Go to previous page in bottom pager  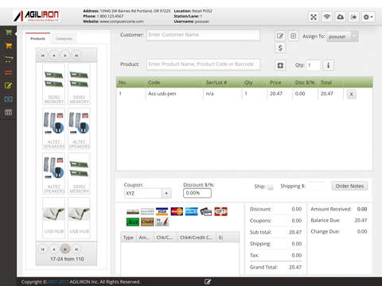pyautogui.click(x=54, y=249)
